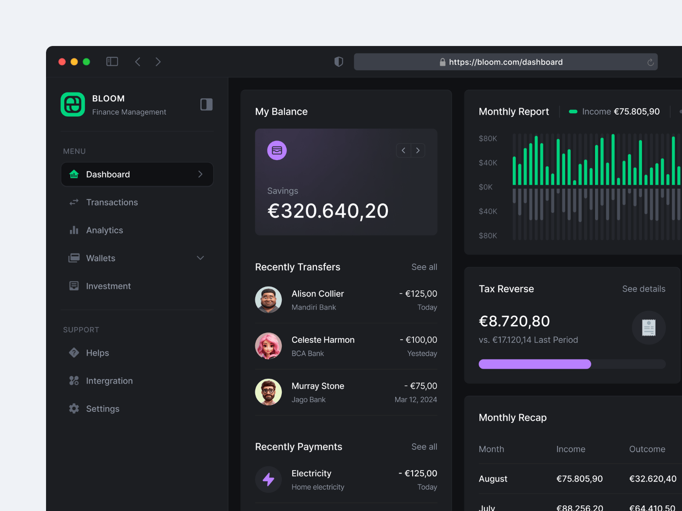Open the Transactions page via its arrows icon
The width and height of the screenshot is (682, 511).
pos(74,202)
